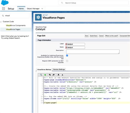Click the Cancel button
Viewport: 130px width, 113px height.
pyautogui.click(x=101, y=36)
